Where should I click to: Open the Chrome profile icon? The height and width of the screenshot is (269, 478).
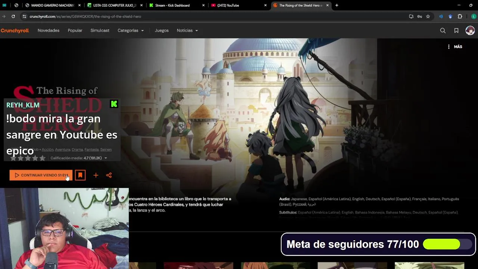(x=474, y=16)
